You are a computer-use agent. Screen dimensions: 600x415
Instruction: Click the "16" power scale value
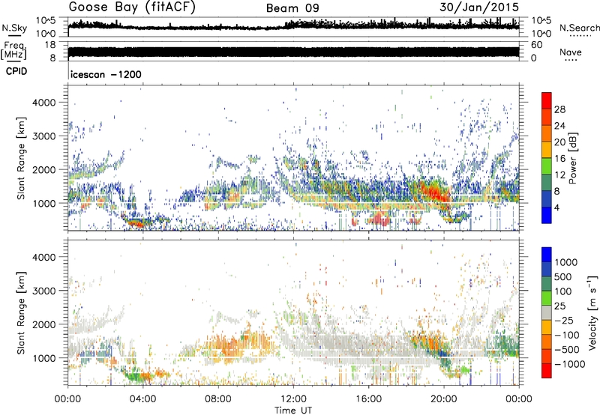[559, 159]
